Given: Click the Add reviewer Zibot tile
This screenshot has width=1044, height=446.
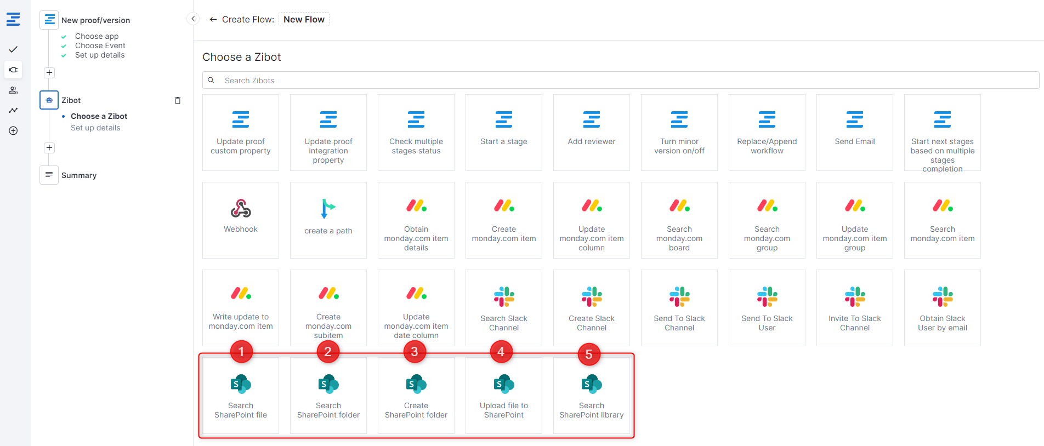Looking at the screenshot, I should point(591,133).
